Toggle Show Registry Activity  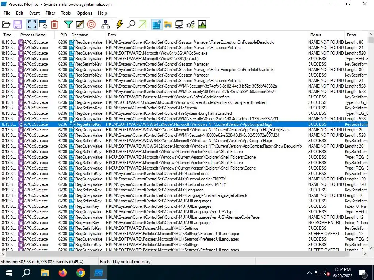(156, 24)
